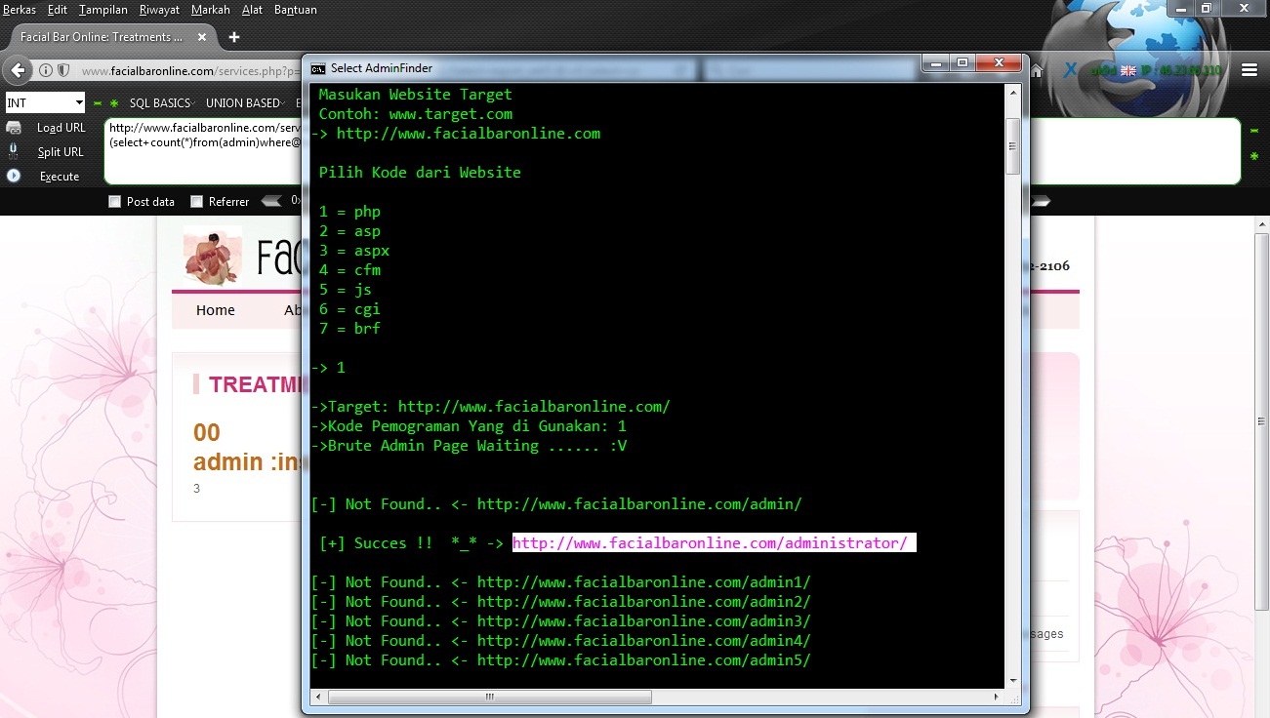The width and height of the screenshot is (1270, 718).
Task: Click HackBar Execute play icon
Action: tap(14, 176)
